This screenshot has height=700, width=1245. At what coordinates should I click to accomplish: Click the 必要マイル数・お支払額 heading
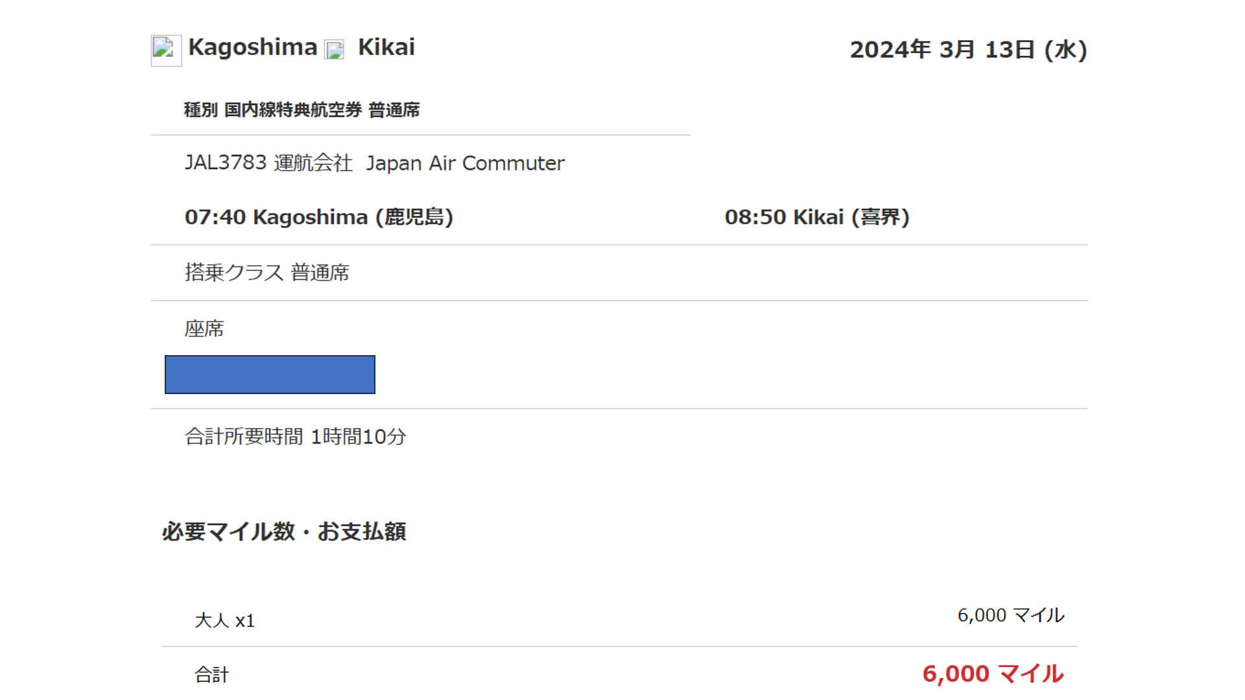(x=283, y=532)
